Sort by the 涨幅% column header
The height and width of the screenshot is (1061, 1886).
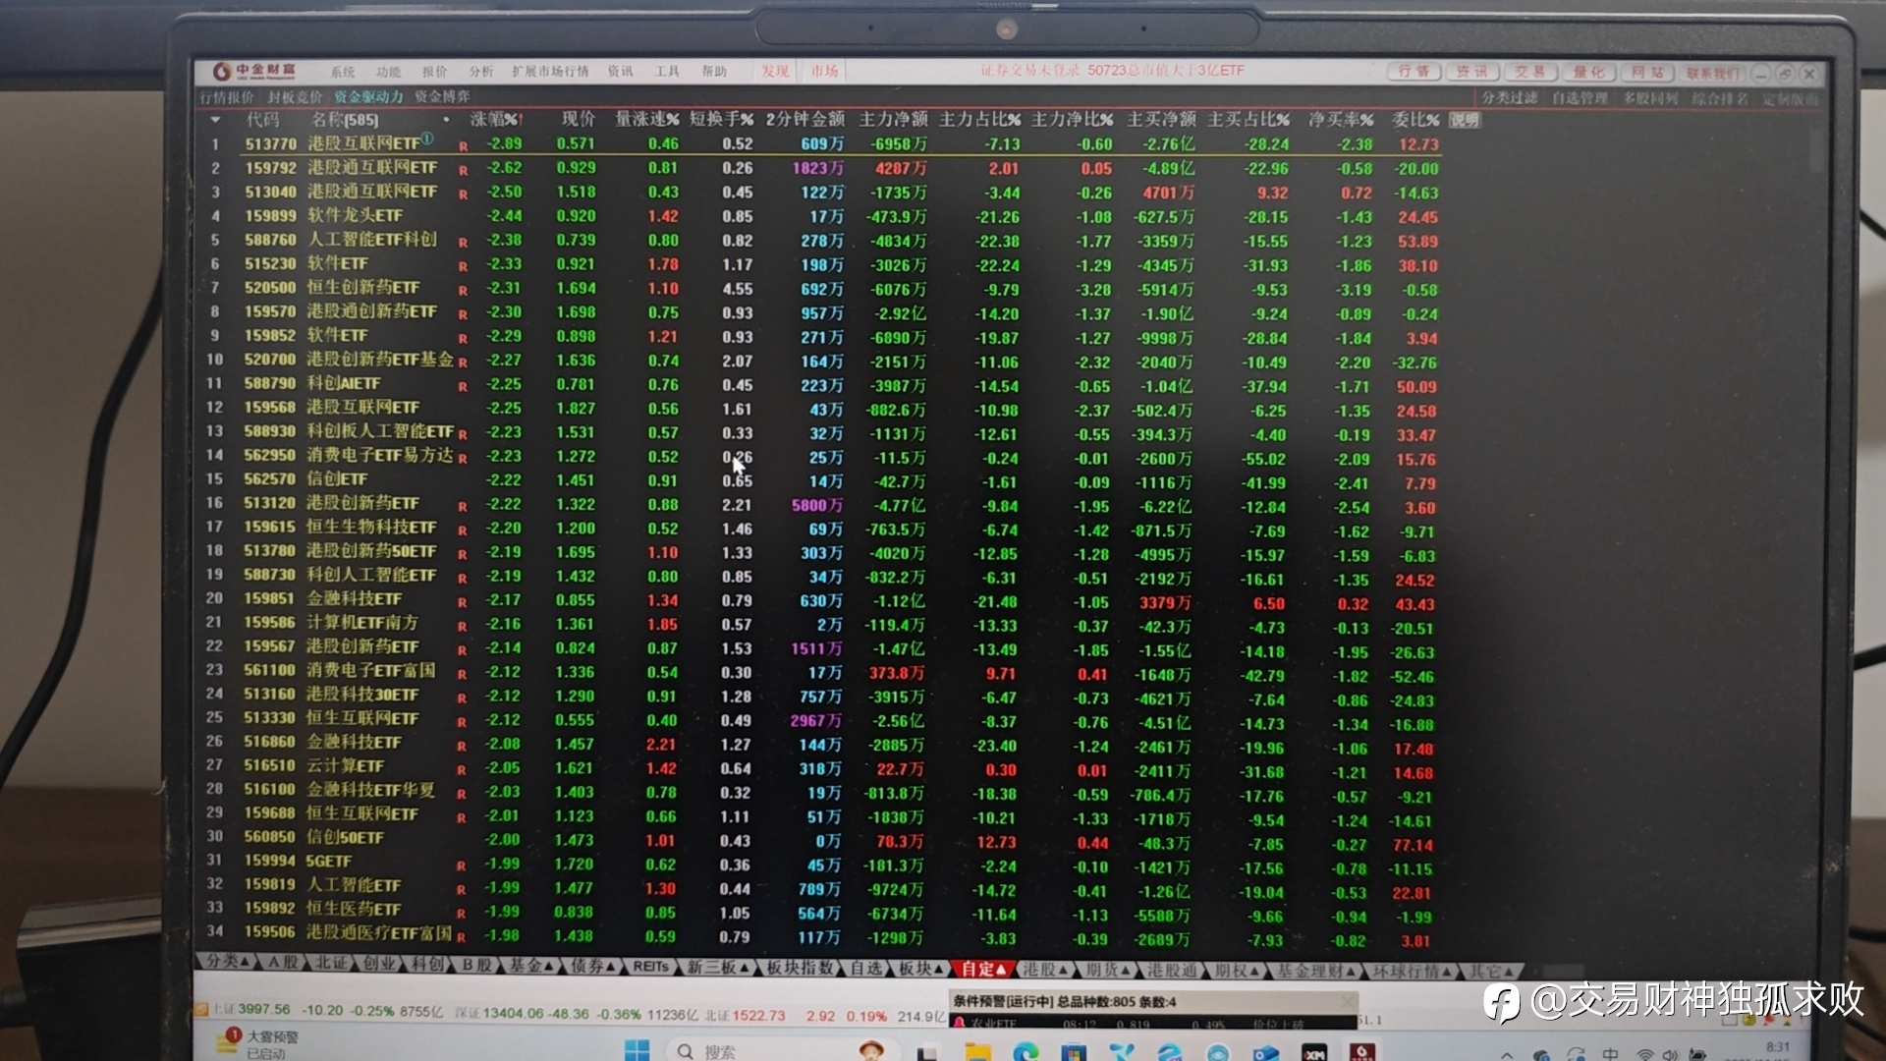pos(495,120)
